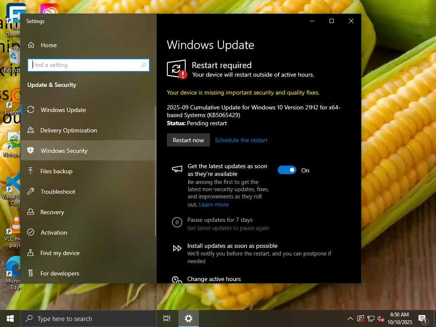
Task: Open the Troubleshoot page
Action: click(x=88, y=191)
